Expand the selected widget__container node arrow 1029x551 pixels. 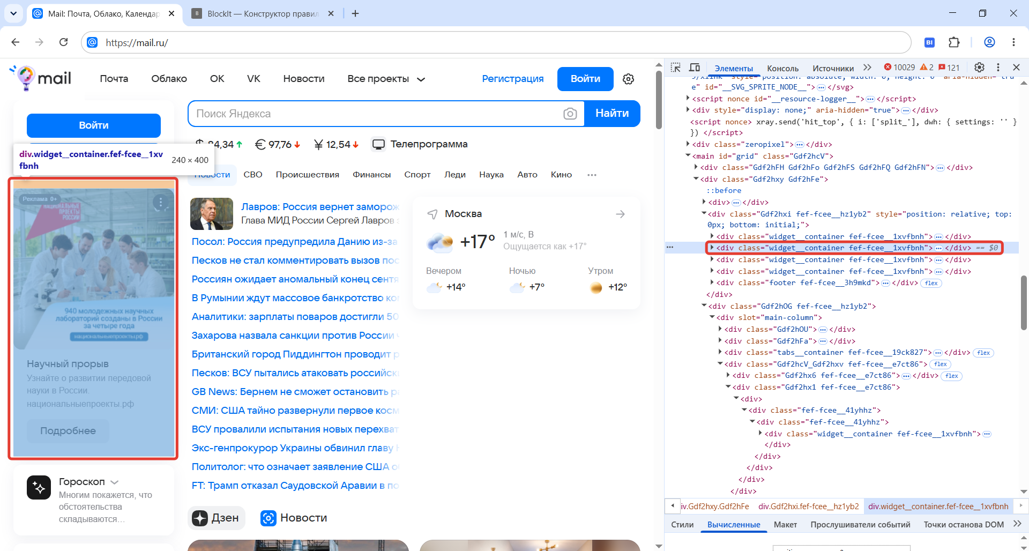point(712,248)
